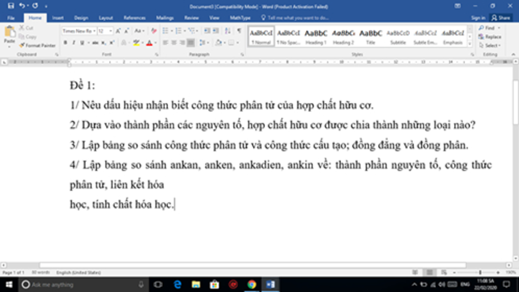Sort paragraph text A to Z
This screenshot has width=519, height=292.
point(228,31)
